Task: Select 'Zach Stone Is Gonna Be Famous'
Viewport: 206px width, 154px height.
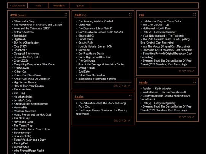Action: pyautogui.click(x=97, y=79)
